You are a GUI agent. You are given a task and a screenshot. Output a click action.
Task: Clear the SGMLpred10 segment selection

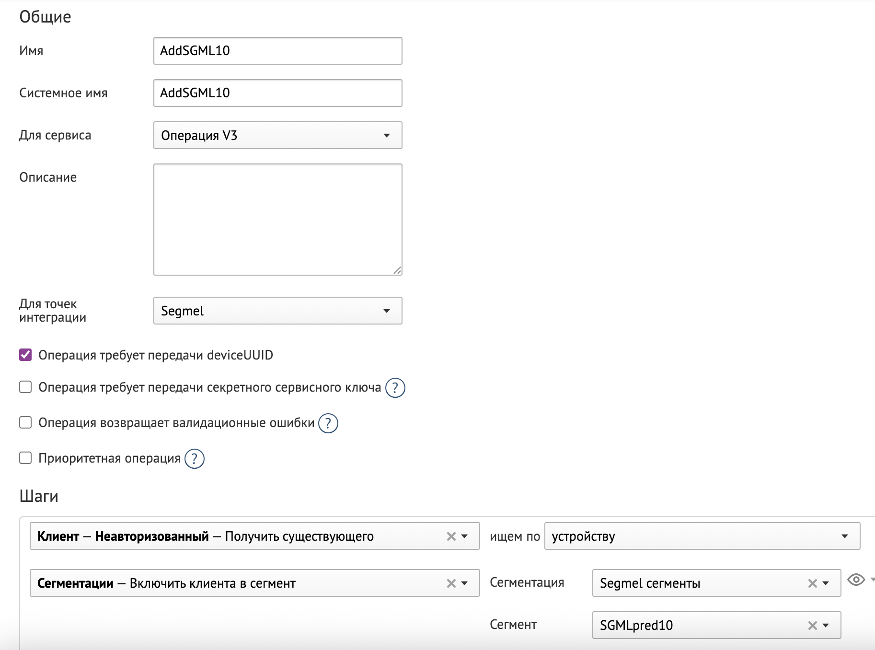pyautogui.click(x=812, y=626)
